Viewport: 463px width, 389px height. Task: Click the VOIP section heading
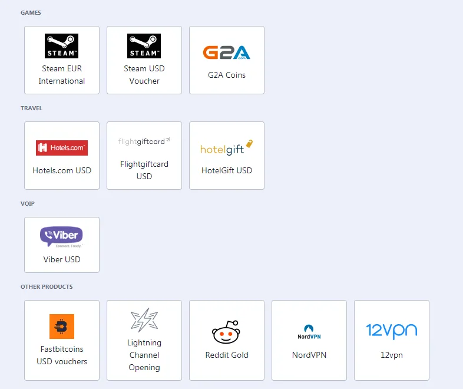(28, 203)
